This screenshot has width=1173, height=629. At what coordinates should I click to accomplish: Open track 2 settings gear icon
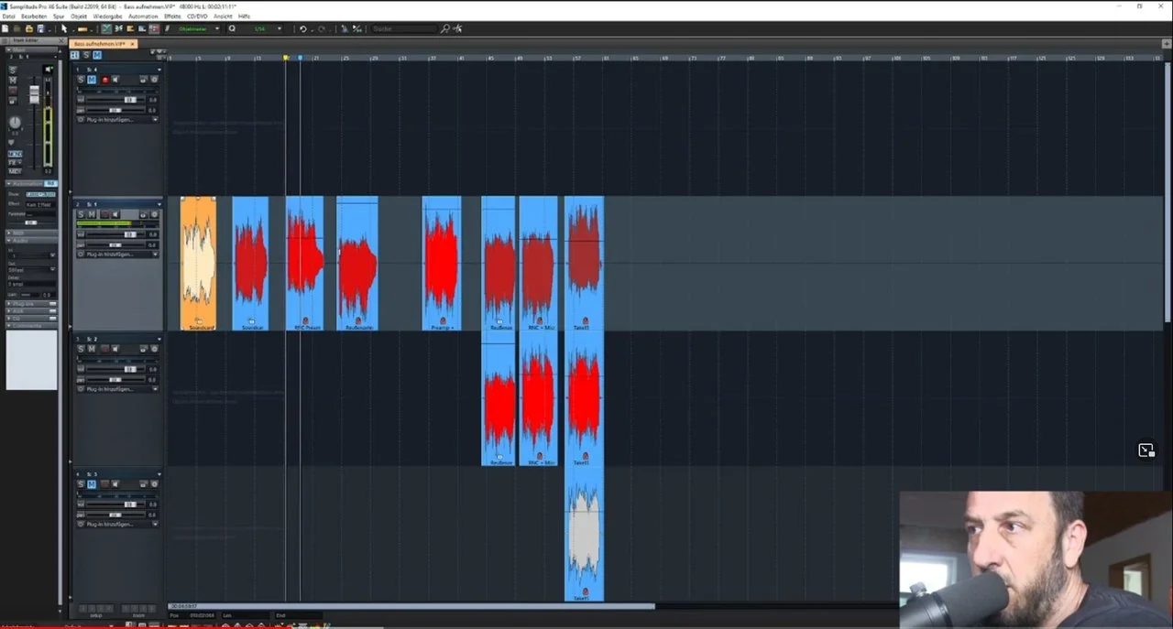tap(154, 215)
